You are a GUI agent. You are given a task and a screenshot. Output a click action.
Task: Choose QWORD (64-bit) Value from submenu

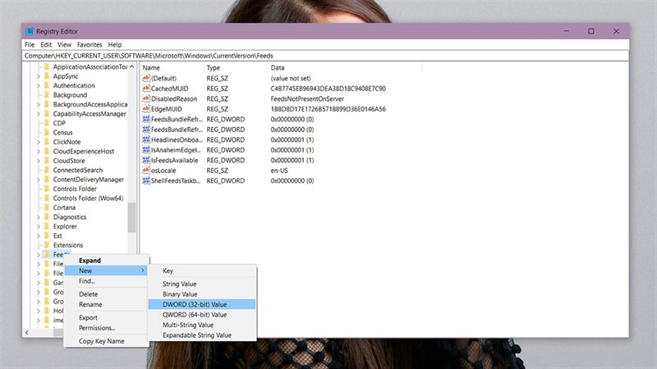tap(202, 315)
